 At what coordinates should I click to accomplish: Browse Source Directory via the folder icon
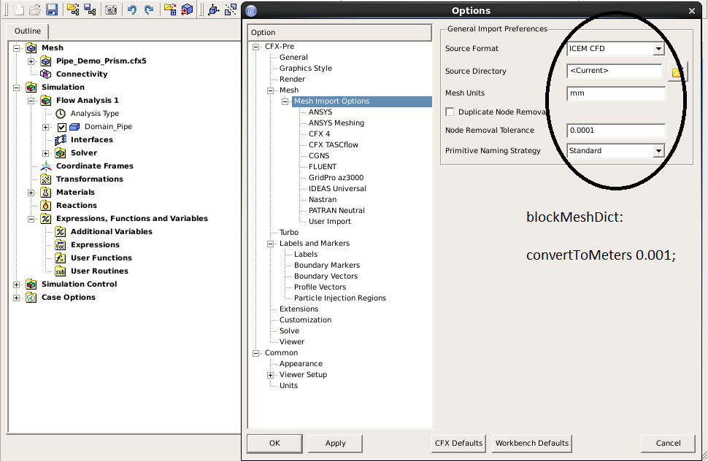677,71
